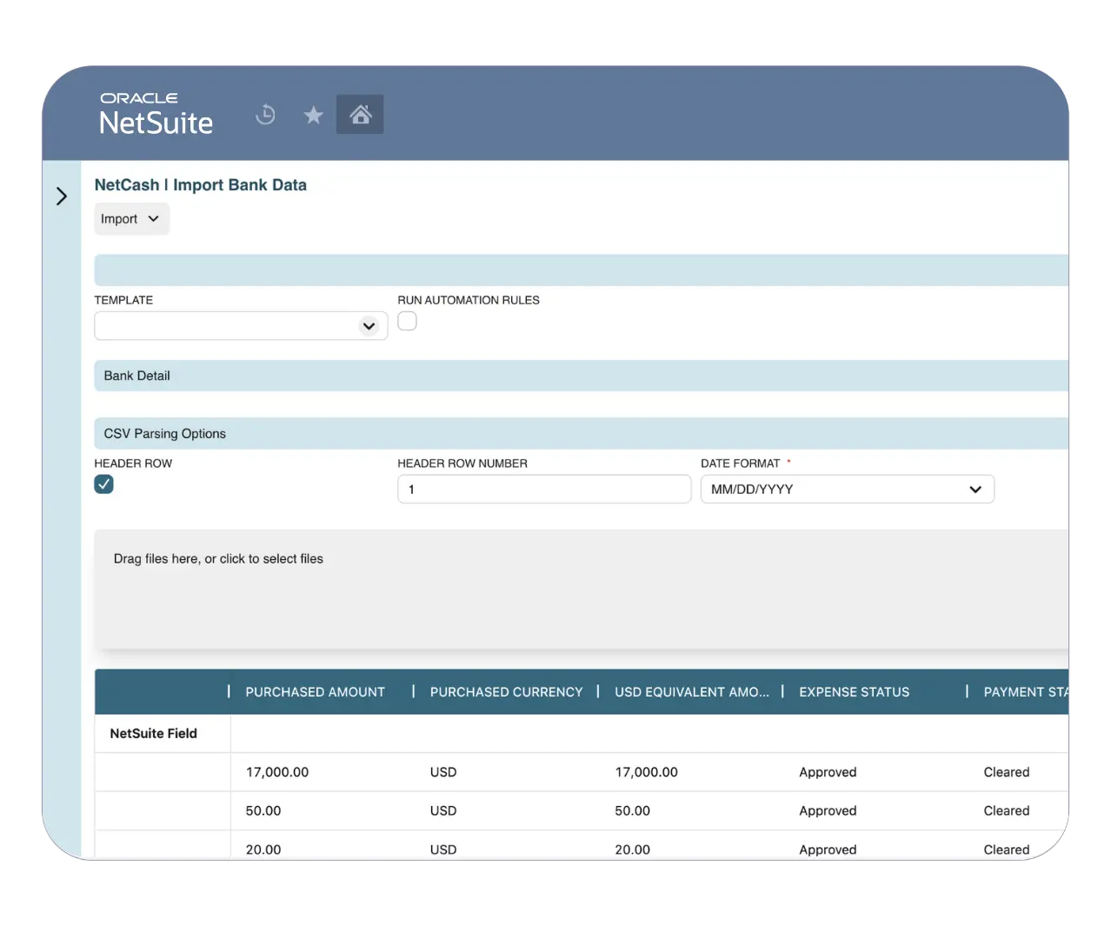The height and width of the screenshot is (926, 1111).
Task: Click the 50.00 purchased amount cell
Action: (263, 810)
